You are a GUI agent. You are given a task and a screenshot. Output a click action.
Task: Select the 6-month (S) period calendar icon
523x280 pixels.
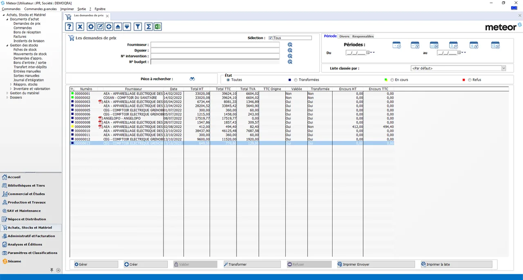pyautogui.click(x=474, y=45)
